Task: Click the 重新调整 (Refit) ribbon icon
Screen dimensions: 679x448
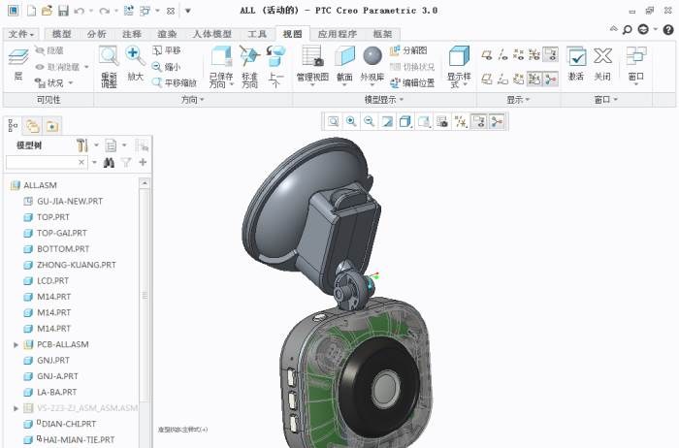Action: click(x=109, y=67)
